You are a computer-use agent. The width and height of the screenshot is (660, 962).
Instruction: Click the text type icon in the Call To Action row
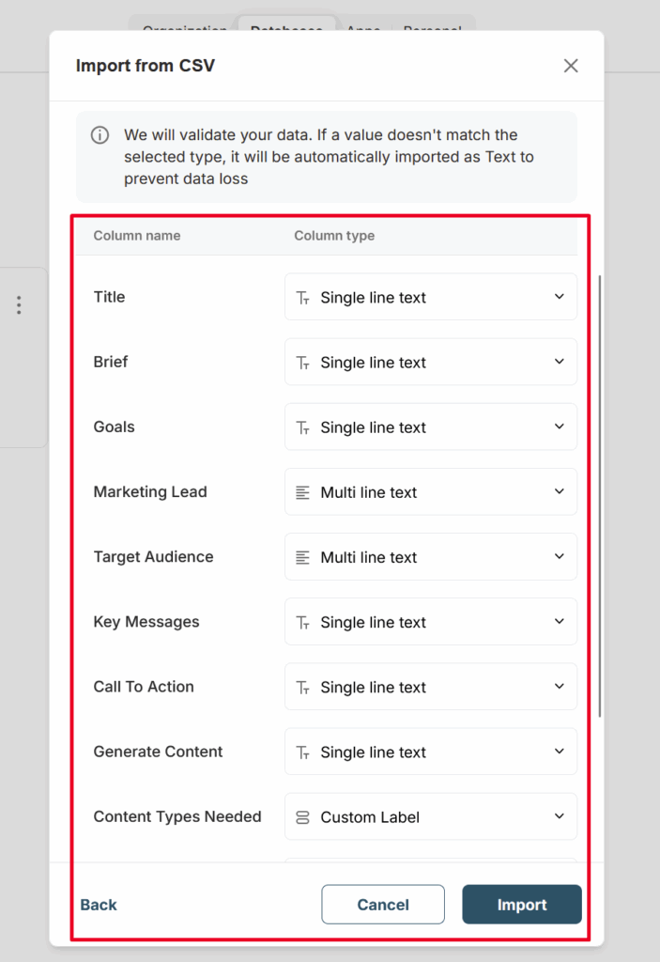click(x=302, y=688)
